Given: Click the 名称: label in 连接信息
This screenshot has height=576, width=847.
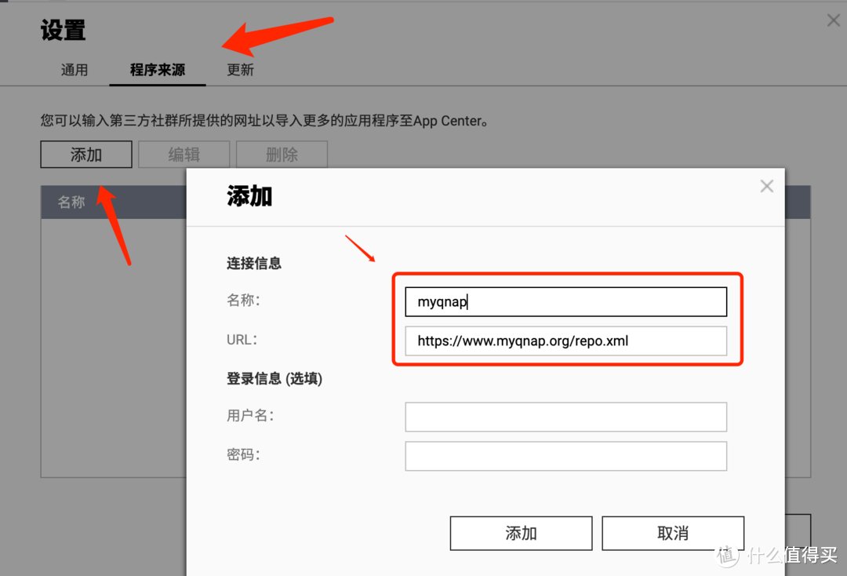Looking at the screenshot, I should [243, 300].
